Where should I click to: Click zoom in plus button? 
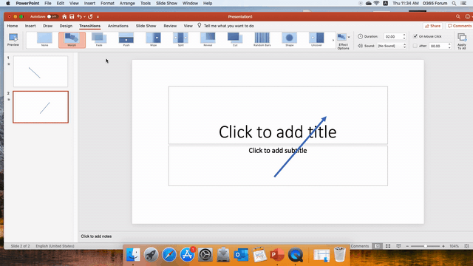pyautogui.click(x=443, y=246)
